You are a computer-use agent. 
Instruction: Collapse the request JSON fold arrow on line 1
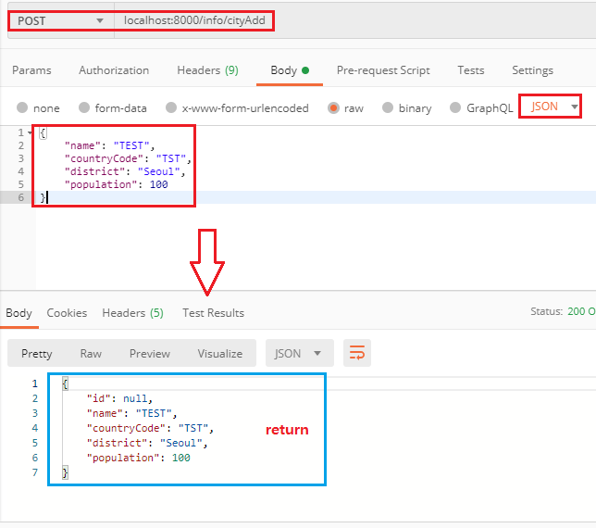[x=30, y=132]
